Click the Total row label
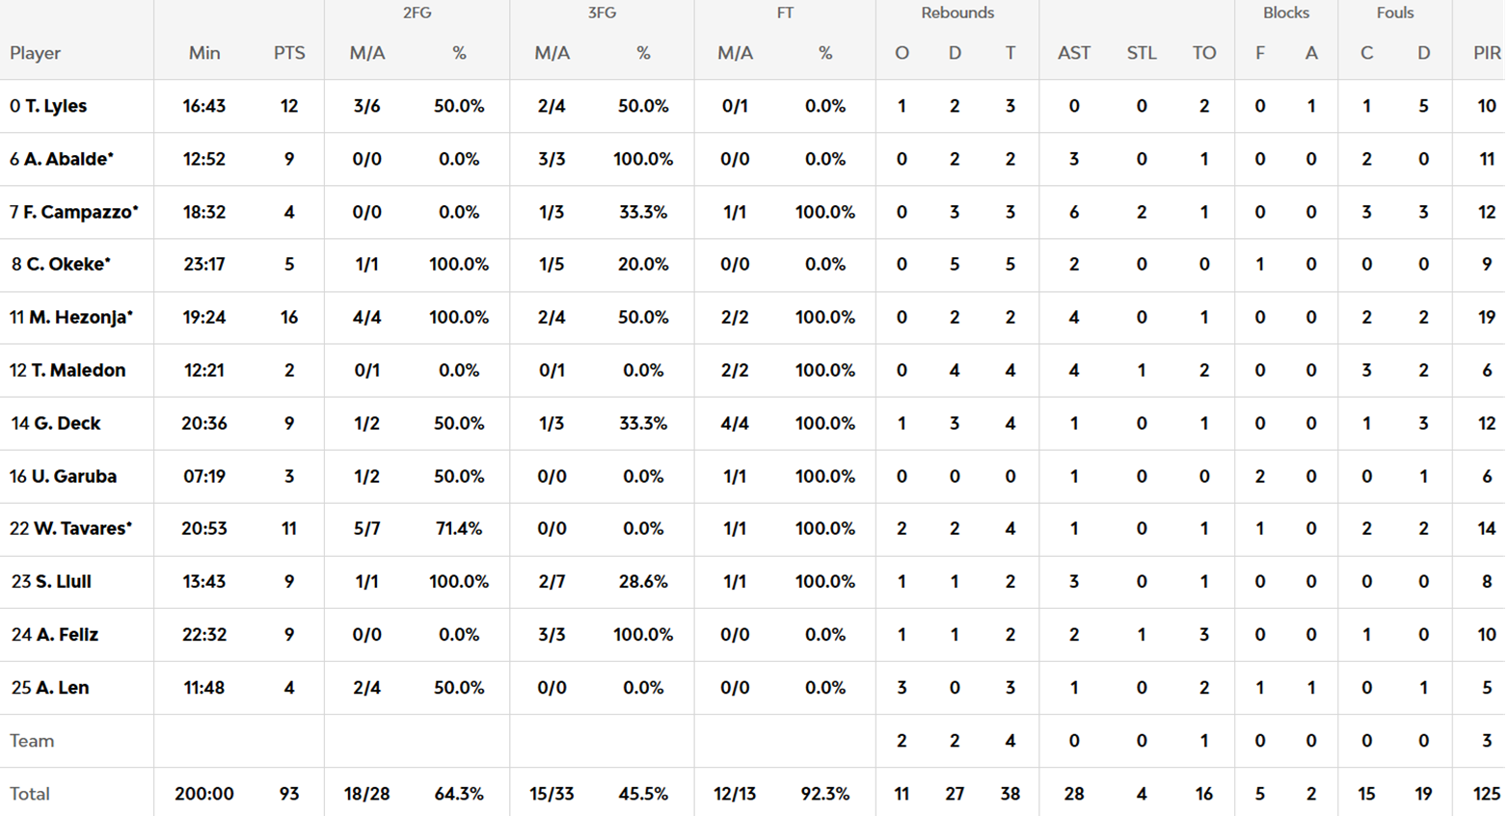Screen dimensions: 1508x816 (x=30, y=794)
